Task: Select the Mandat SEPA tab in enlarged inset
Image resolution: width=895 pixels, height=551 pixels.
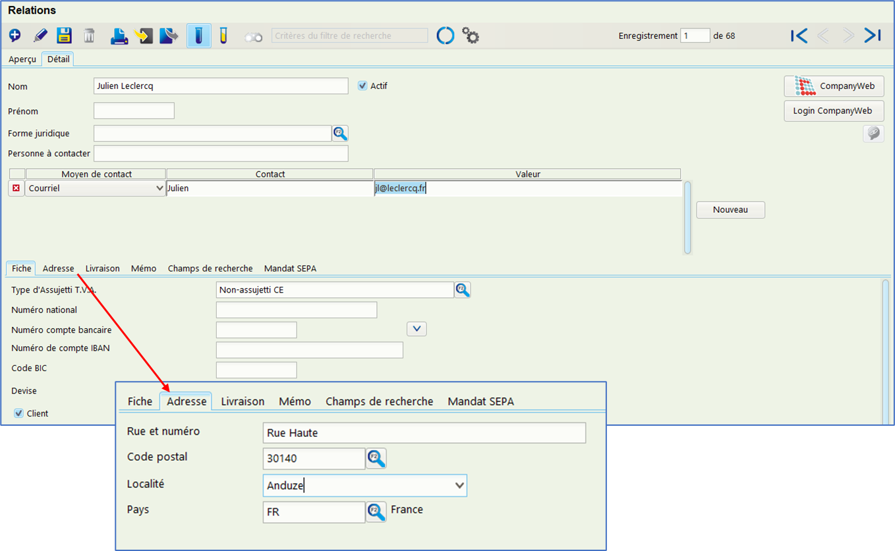Action: [480, 401]
